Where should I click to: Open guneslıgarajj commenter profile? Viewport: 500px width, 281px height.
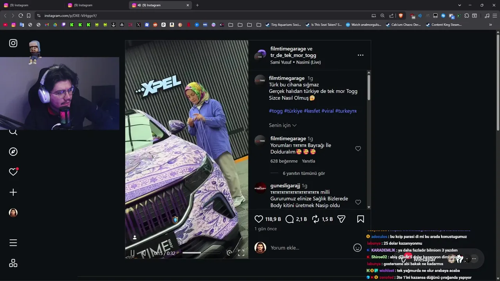(x=285, y=186)
